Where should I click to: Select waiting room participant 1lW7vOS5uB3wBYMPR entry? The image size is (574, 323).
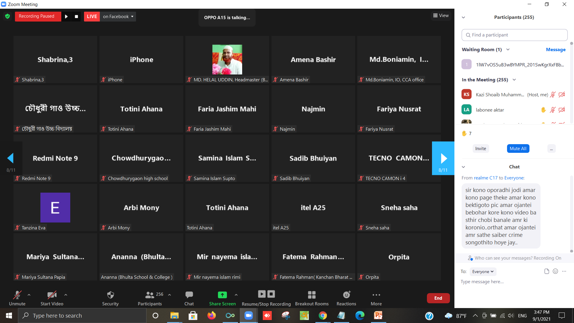tap(514, 65)
